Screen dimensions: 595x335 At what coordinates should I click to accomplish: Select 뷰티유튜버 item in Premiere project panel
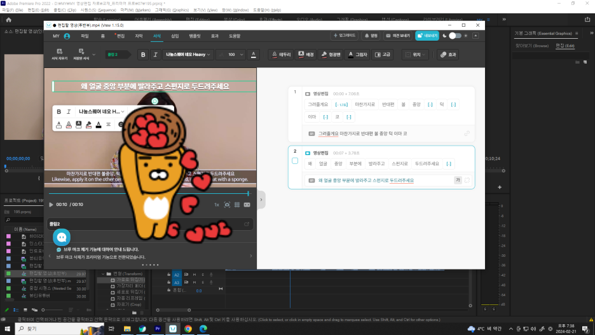(x=39, y=296)
